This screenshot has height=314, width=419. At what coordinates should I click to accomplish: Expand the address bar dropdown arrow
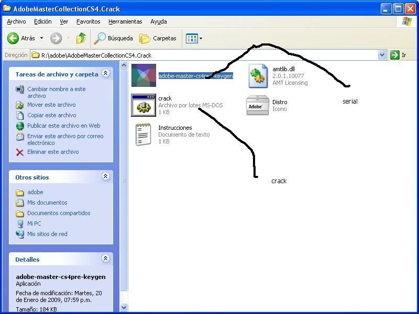[x=382, y=55]
